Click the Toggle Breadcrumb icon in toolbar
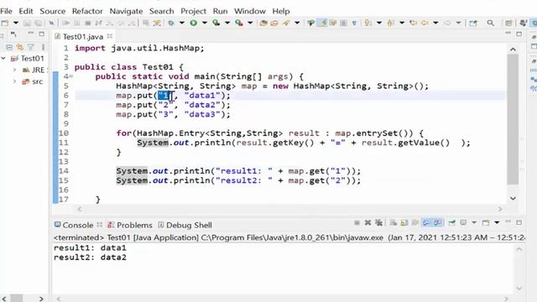The width and height of the screenshot is (537, 302). tap(310, 23)
